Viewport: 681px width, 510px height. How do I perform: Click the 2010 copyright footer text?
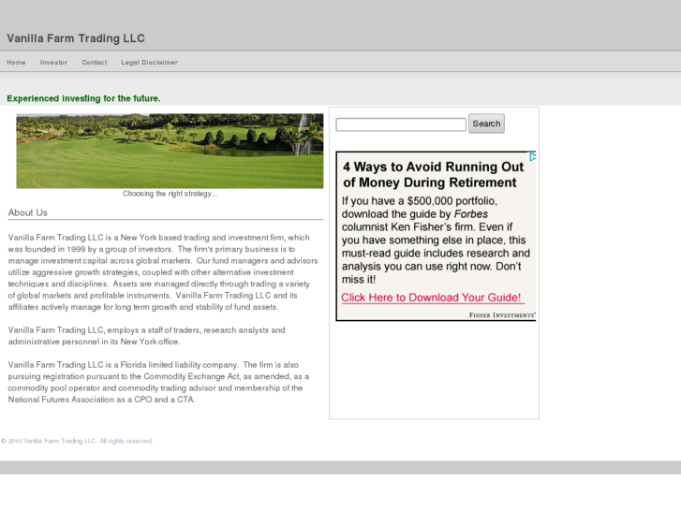(77, 441)
